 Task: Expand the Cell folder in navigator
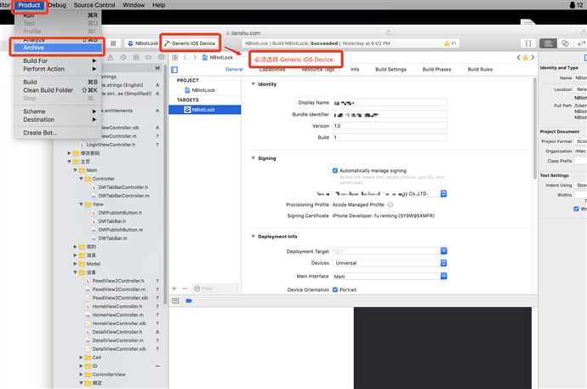click(x=81, y=358)
